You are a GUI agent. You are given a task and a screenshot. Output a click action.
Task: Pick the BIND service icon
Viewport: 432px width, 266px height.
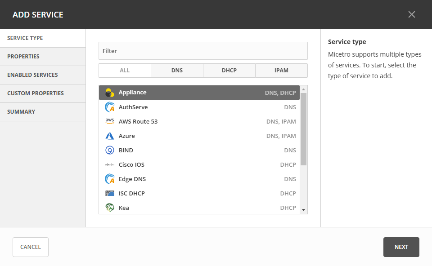pos(109,150)
